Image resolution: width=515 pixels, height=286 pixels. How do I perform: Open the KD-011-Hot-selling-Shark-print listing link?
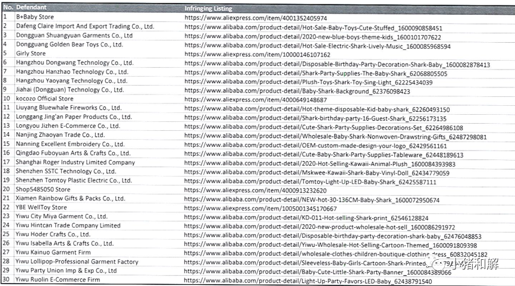306,218
